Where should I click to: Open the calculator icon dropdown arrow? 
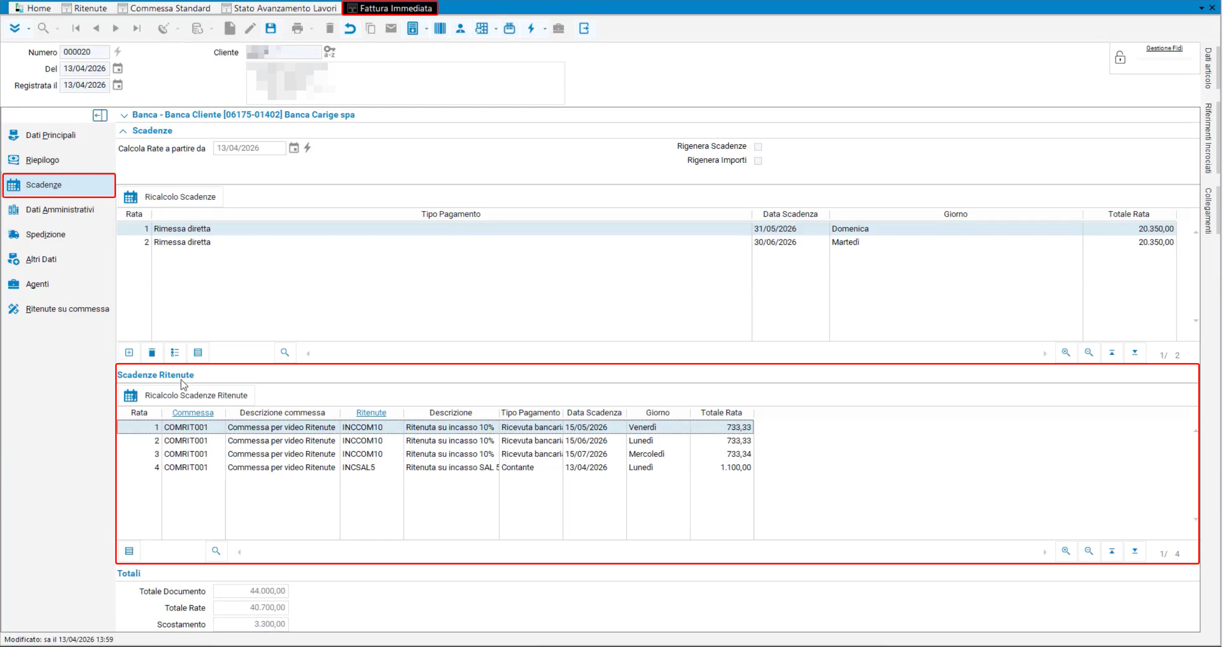click(x=426, y=29)
